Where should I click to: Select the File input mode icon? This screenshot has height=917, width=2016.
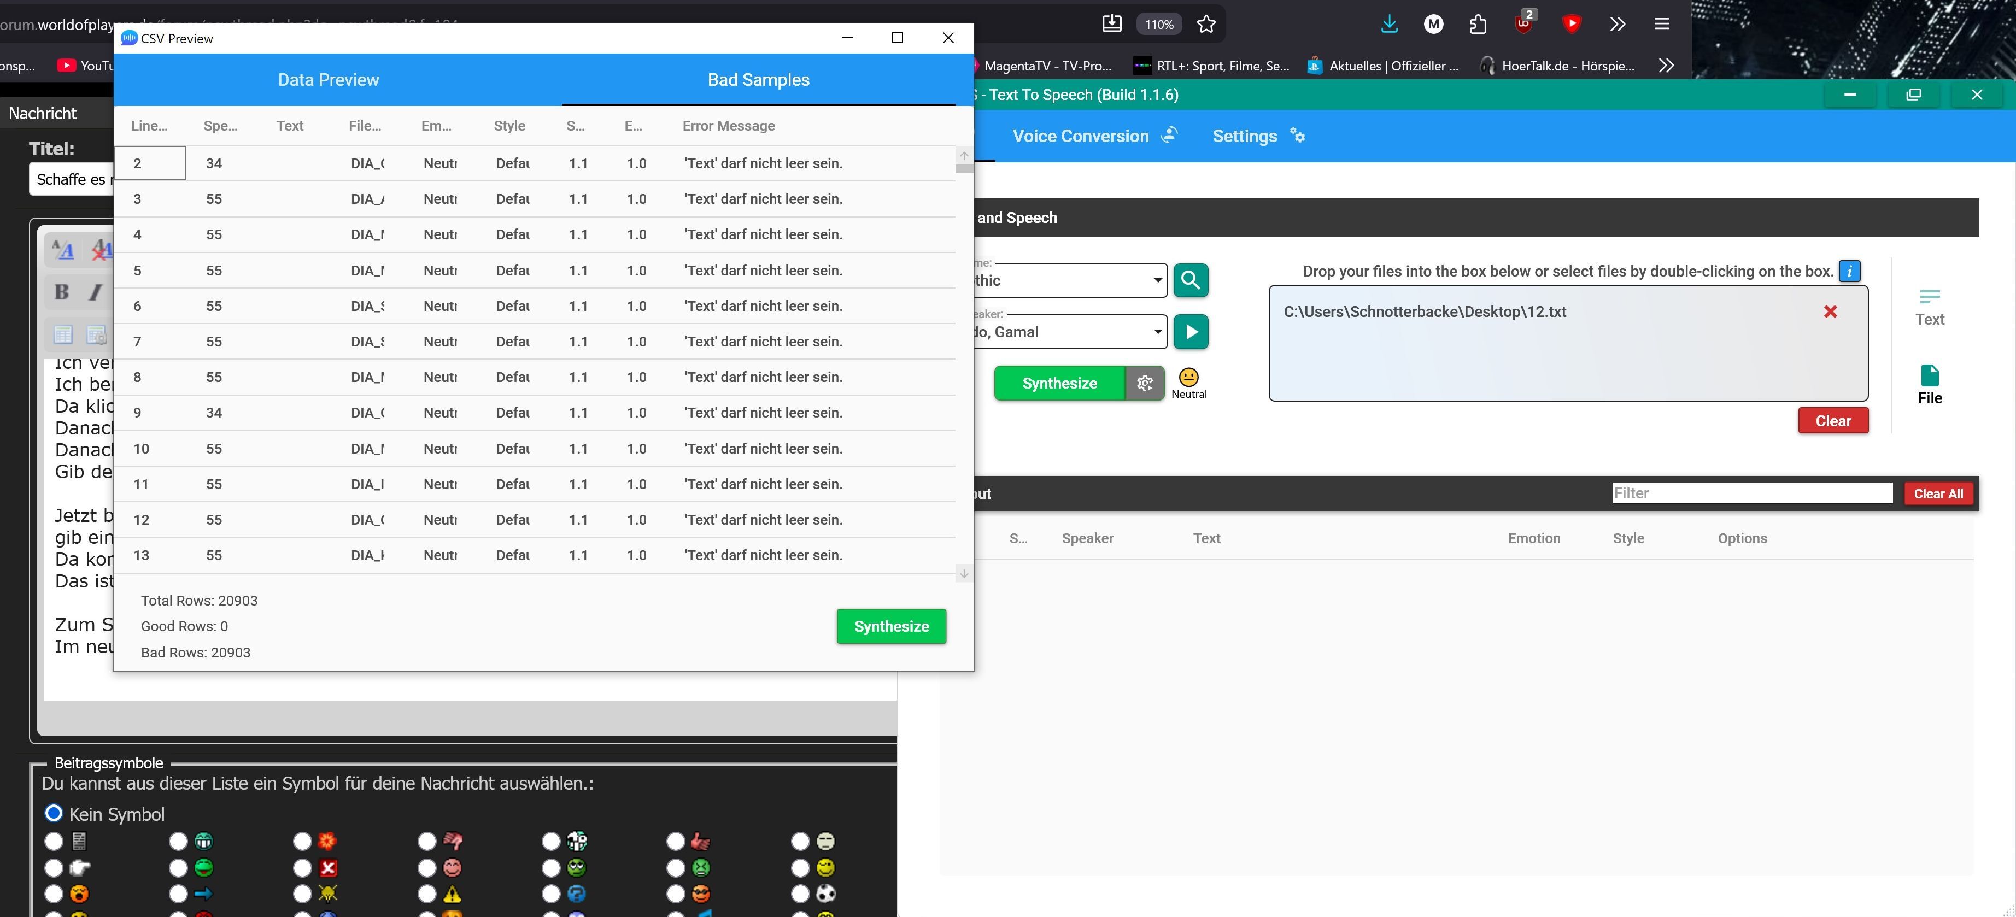click(x=1929, y=384)
